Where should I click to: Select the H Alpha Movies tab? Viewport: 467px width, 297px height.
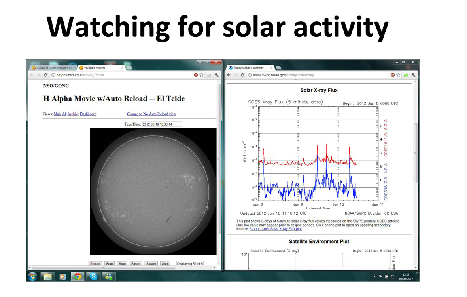[100, 68]
